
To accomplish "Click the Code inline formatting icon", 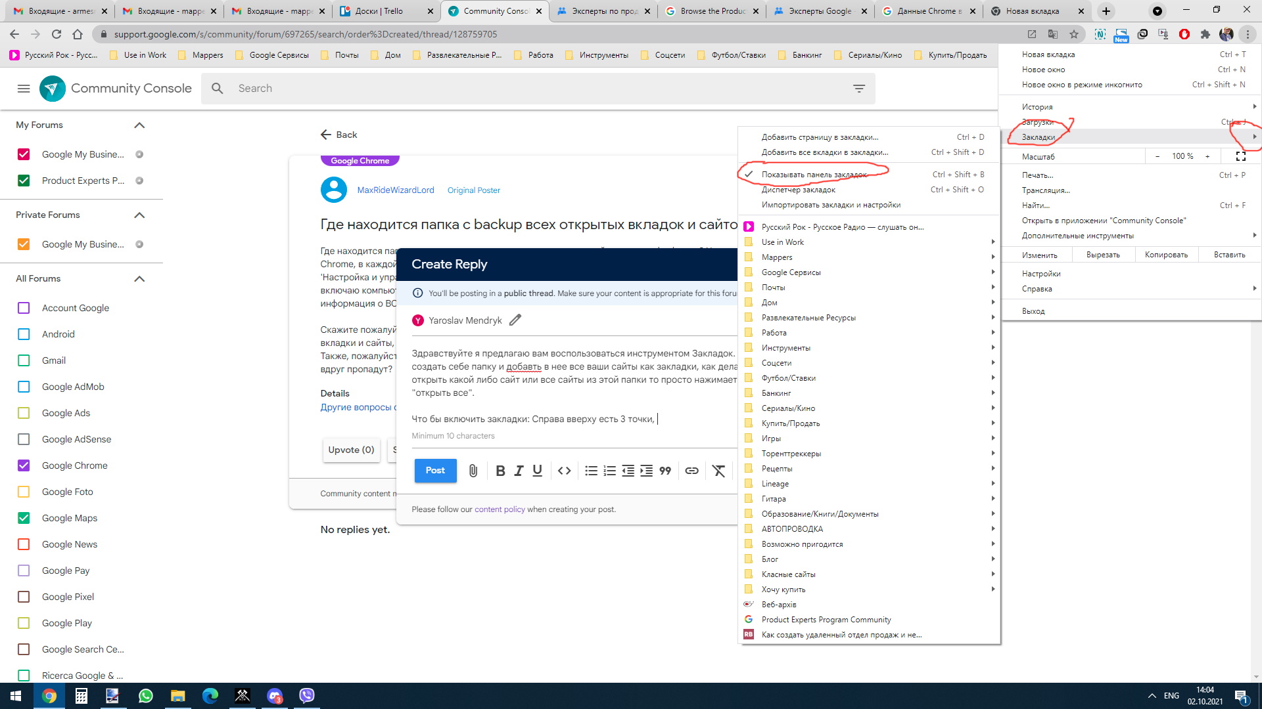I will pyautogui.click(x=563, y=470).
